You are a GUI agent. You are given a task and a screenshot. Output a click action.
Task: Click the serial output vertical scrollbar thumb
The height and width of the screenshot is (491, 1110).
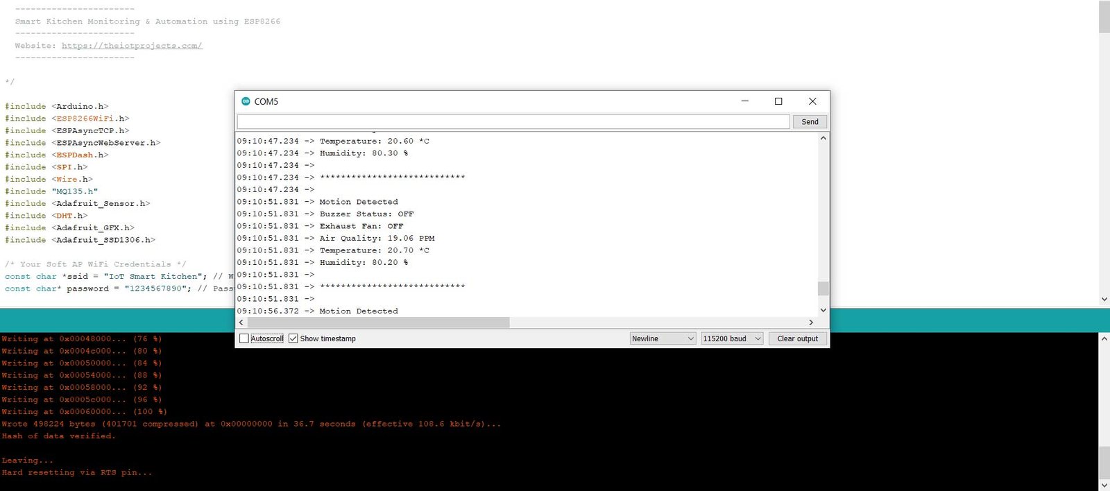[823, 288]
